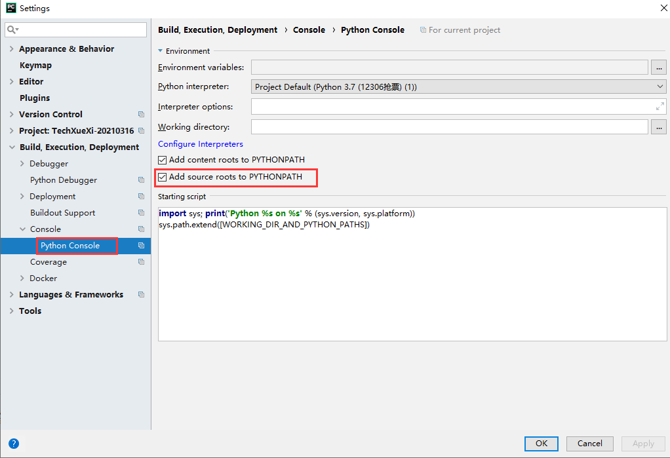Click Console in the breadcrumb path
Screen dimensions: 670x458
pyautogui.click(x=309, y=30)
